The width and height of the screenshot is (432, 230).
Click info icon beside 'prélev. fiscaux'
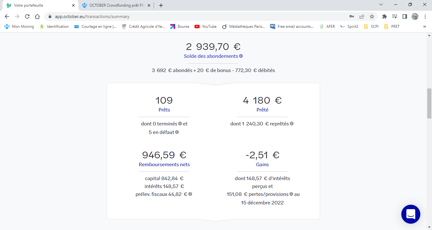[190, 194]
